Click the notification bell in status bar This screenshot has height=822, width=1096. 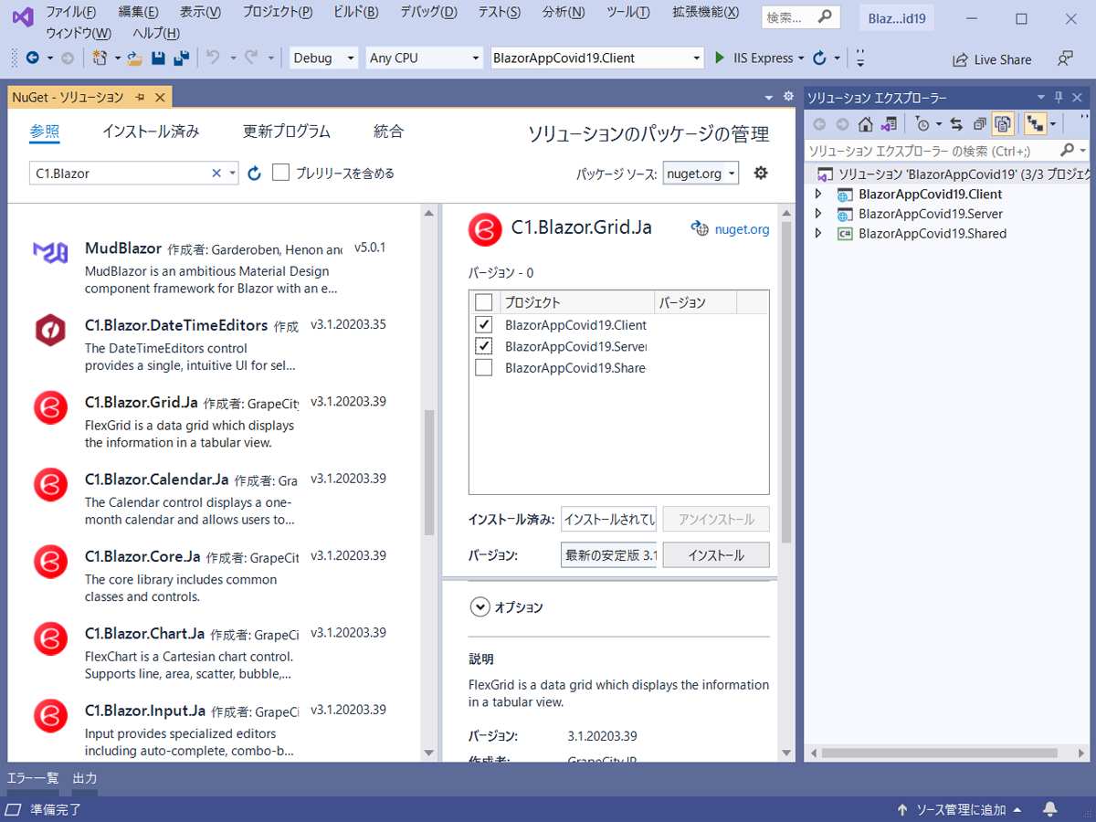tap(1050, 809)
